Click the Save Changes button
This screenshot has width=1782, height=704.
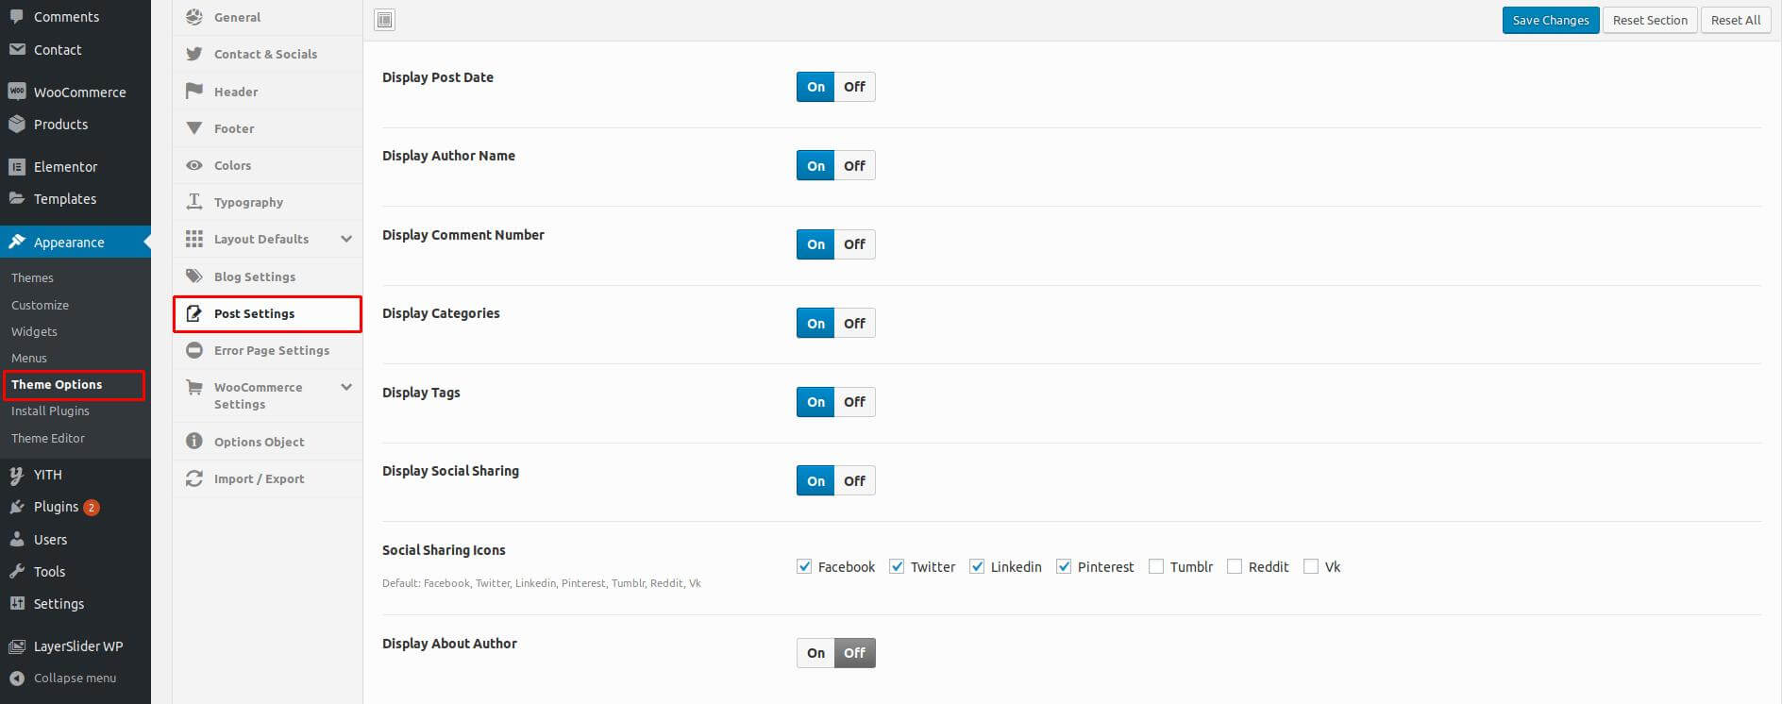tap(1551, 20)
